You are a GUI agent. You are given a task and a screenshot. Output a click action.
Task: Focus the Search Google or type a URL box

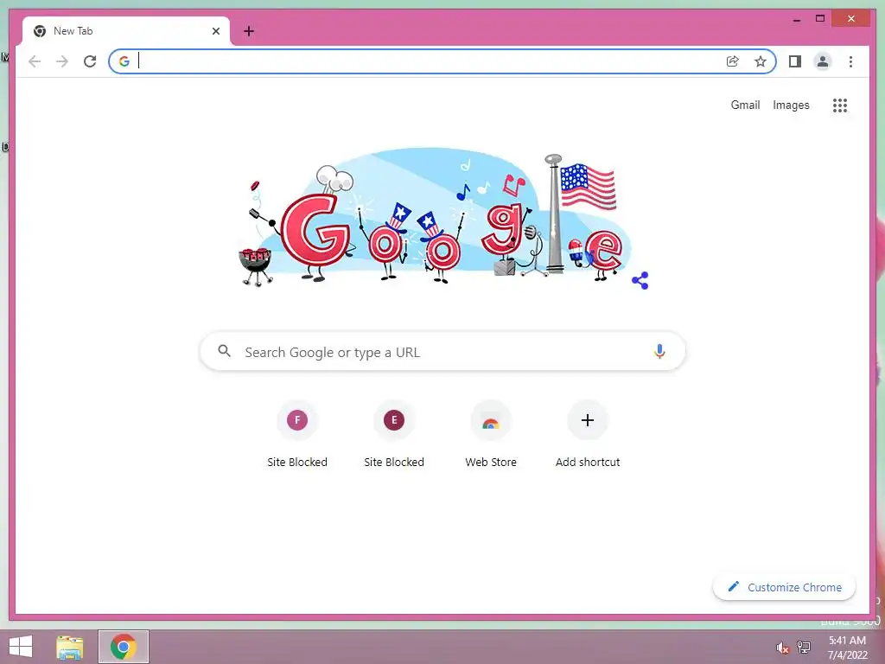point(442,351)
